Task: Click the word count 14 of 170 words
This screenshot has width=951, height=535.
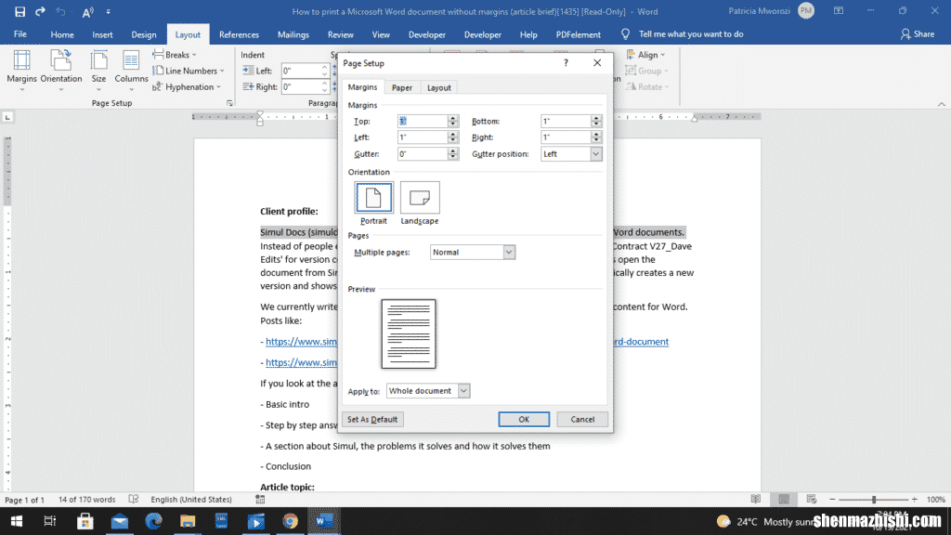Action: point(86,499)
